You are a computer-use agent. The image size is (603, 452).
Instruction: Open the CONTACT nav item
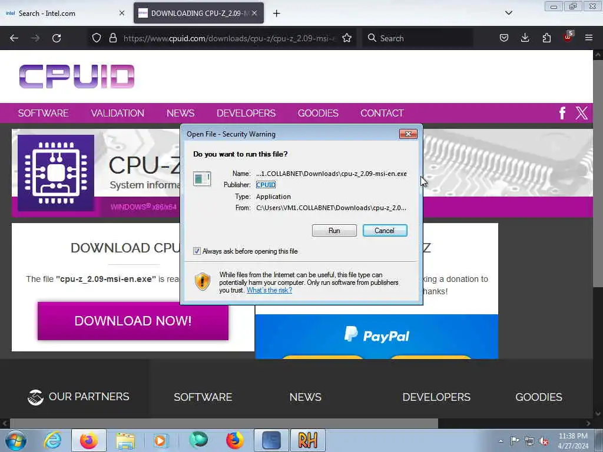tap(382, 113)
